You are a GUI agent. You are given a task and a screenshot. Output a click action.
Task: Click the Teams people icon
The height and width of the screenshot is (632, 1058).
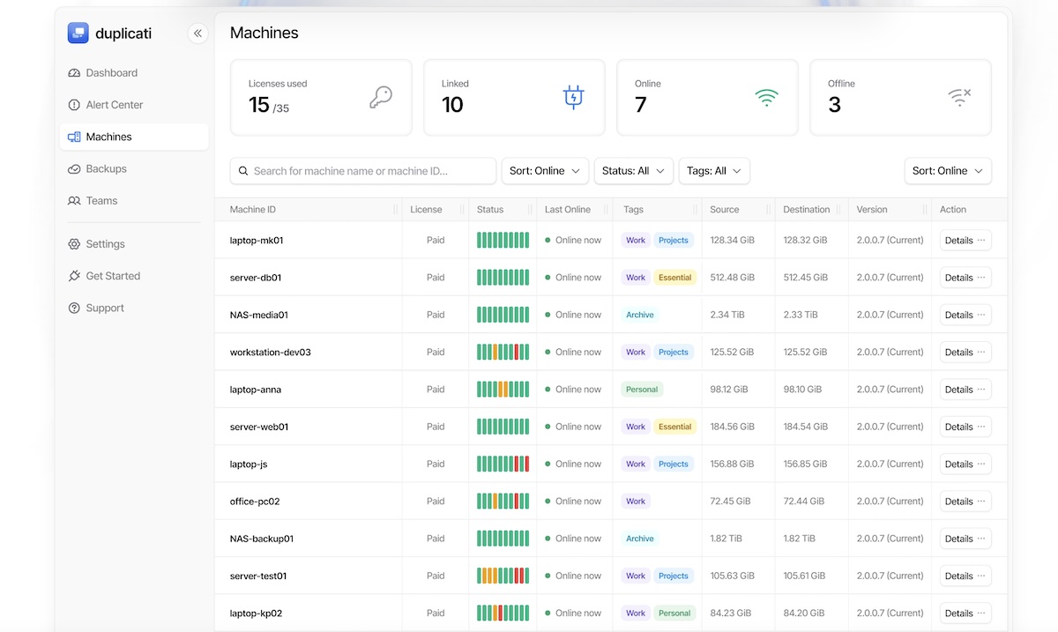pyautogui.click(x=74, y=201)
